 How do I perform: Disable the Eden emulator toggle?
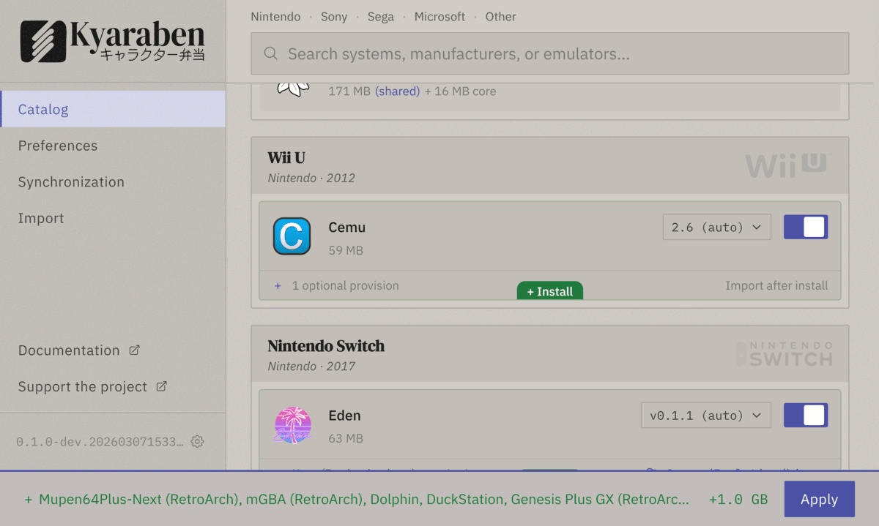tap(806, 415)
